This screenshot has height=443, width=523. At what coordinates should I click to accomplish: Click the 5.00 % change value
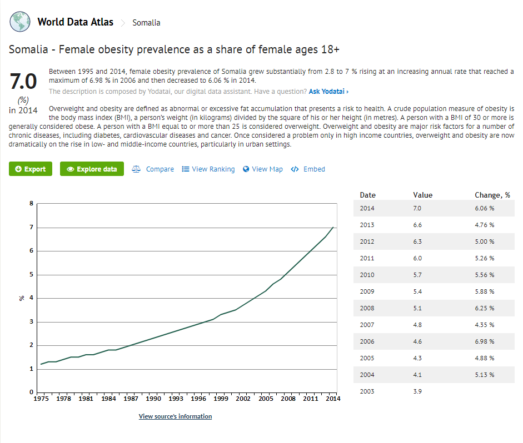(485, 241)
